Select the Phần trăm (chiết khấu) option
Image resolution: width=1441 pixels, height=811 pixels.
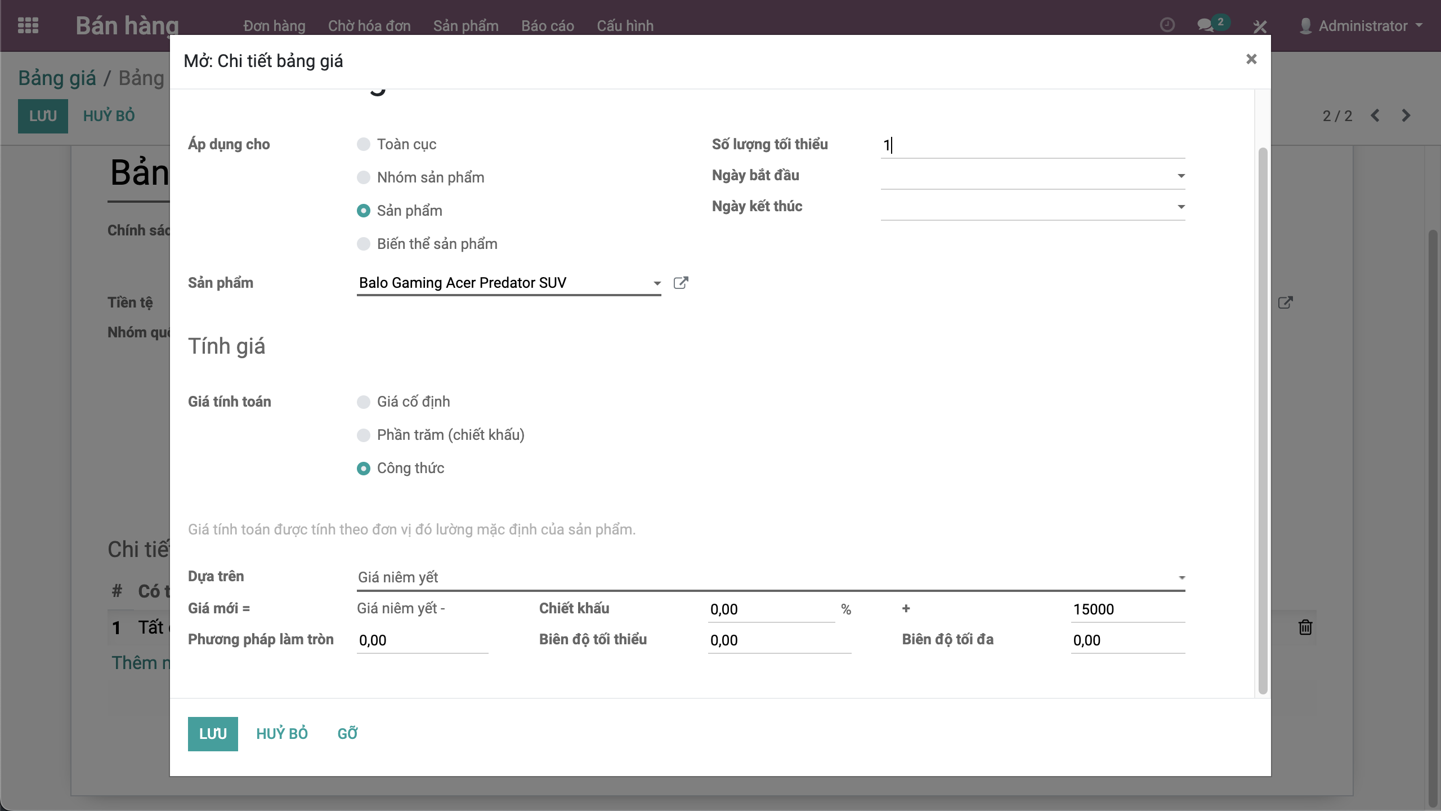(364, 435)
